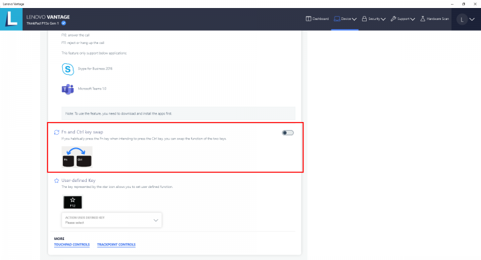The width and height of the screenshot is (481, 260).
Task: Click the Support wrench icon
Action: pos(393,19)
